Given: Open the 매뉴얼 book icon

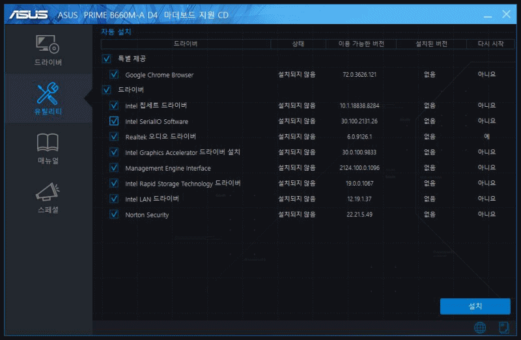Looking at the screenshot, I should click(48, 143).
